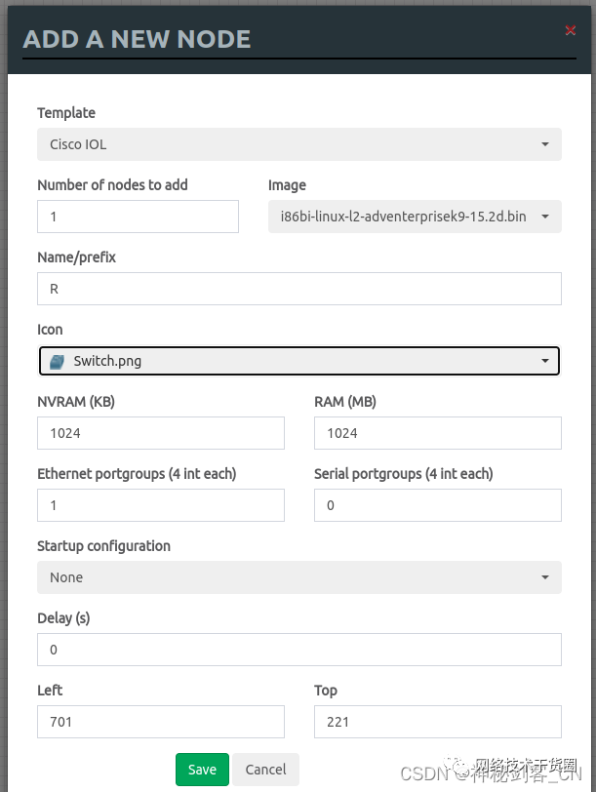Click the Delay (s) input field
This screenshot has width=596, height=792.
(x=298, y=650)
